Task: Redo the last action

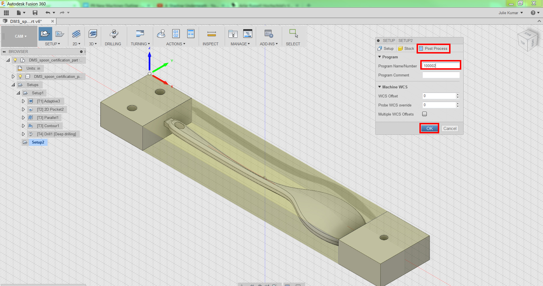Action: 62,13
